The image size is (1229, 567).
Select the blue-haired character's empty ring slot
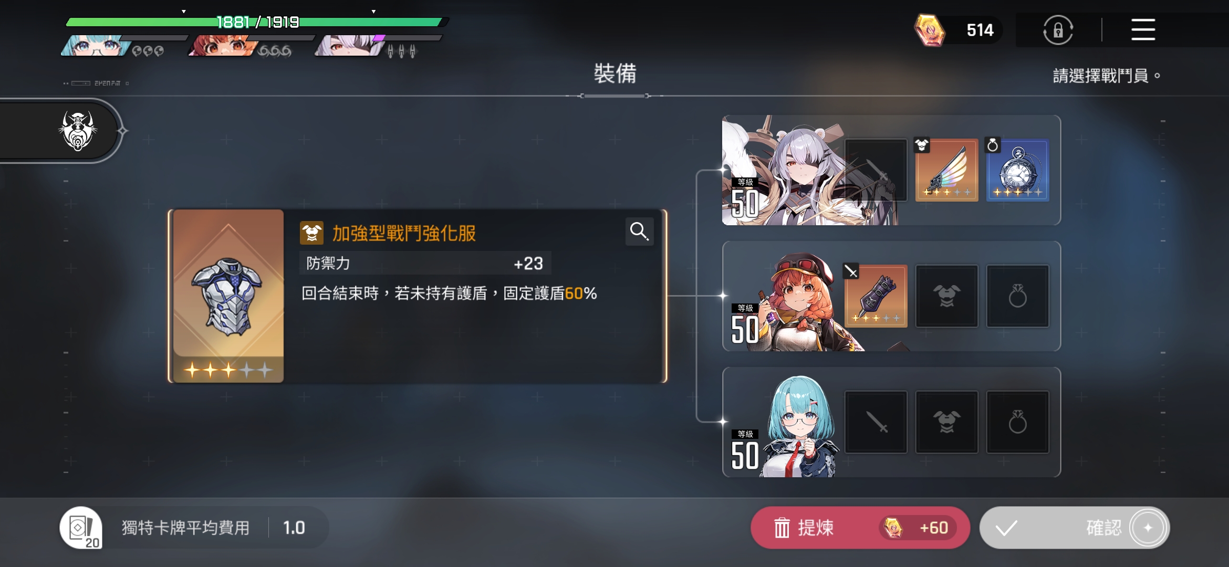tap(1017, 422)
